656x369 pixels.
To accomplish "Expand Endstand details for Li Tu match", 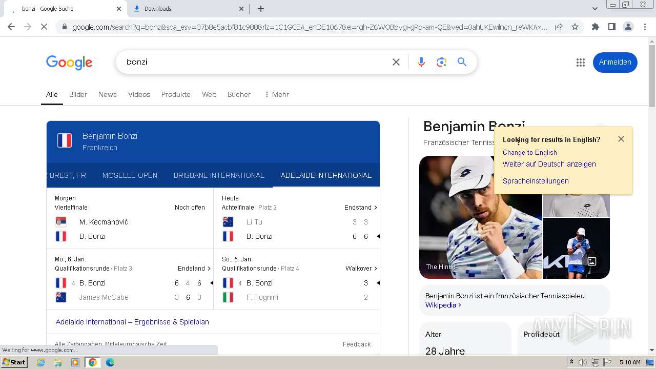I will (361, 208).
